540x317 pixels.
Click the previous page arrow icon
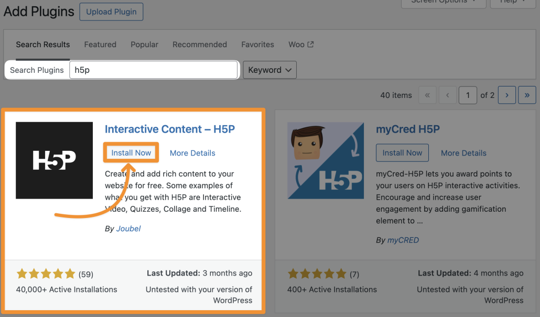(x=448, y=95)
